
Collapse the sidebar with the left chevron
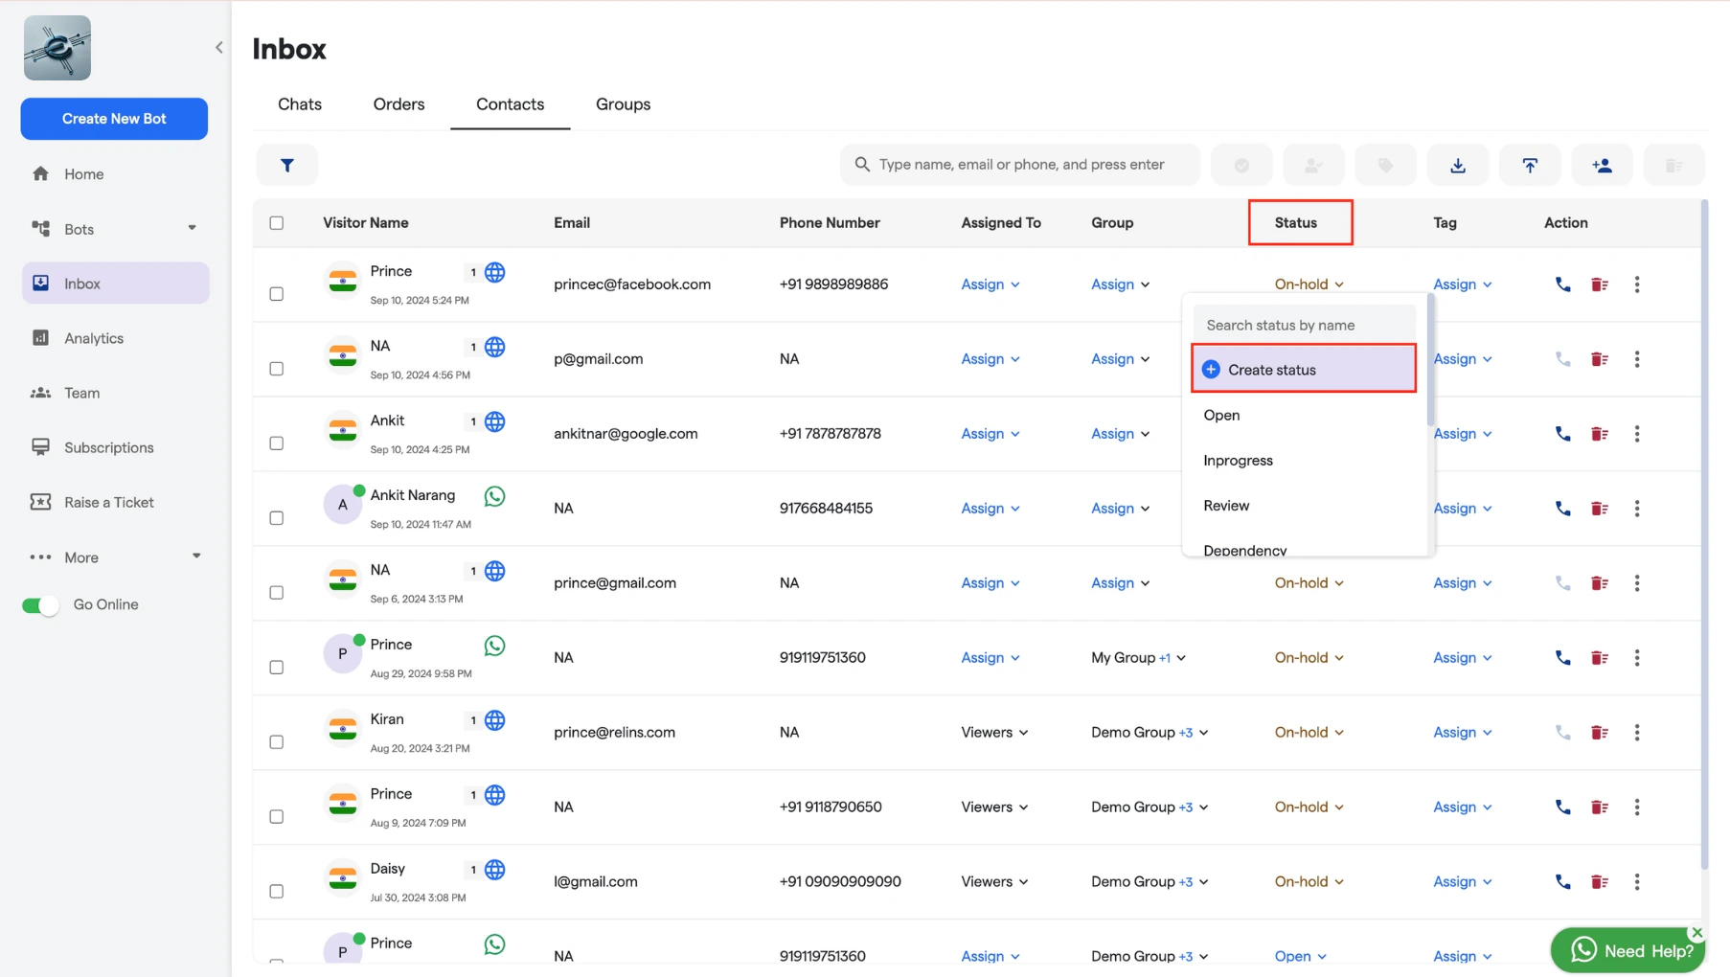[218, 47]
